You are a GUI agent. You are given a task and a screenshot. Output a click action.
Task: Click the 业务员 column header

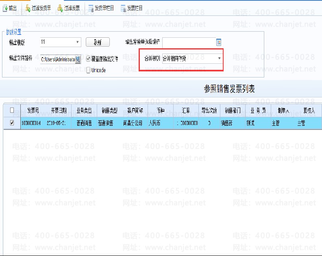point(258,110)
